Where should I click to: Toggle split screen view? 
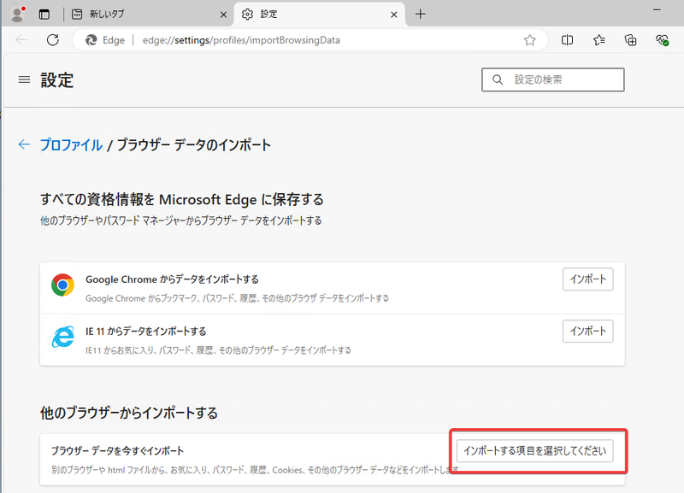567,40
